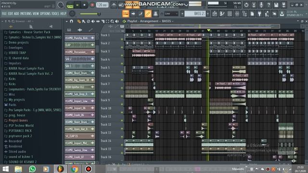Click the master pitch knob
The width and height of the screenshot is (308, 173).
pos(72,13)
